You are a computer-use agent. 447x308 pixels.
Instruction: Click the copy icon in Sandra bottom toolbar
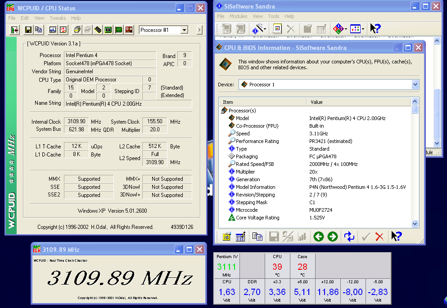click(x=257, y=237)
